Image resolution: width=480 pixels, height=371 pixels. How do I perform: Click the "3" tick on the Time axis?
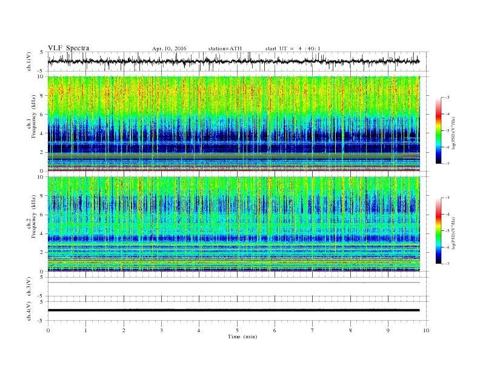[161, 330]
